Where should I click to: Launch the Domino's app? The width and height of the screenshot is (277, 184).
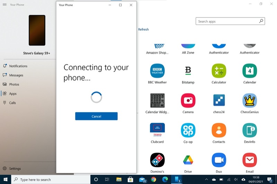pyautogui.click(x=157, y=160)
